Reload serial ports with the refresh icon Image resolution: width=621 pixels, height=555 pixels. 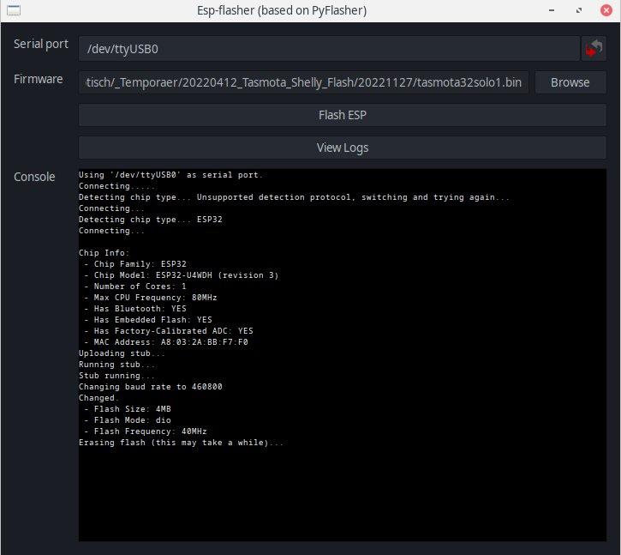[x=594, y=49]
